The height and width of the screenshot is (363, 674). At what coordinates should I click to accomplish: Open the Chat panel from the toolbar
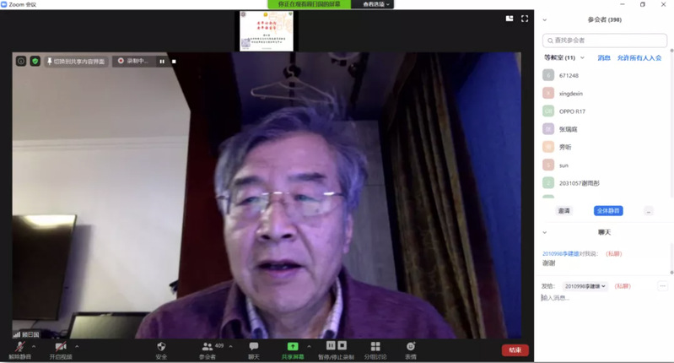(254, 346)
